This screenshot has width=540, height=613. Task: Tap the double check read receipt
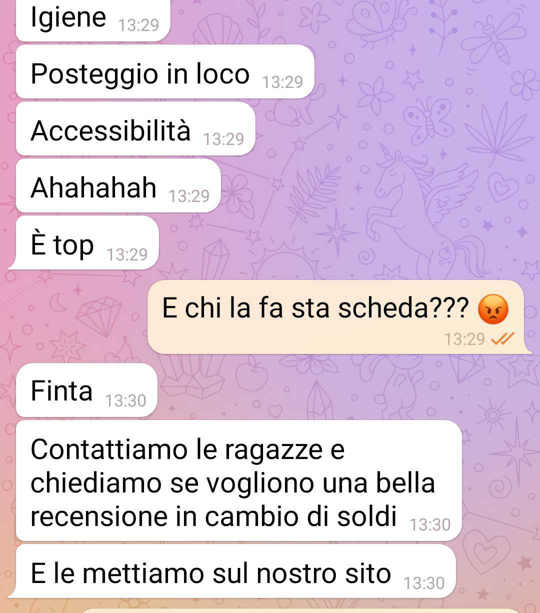pos(502,339)
